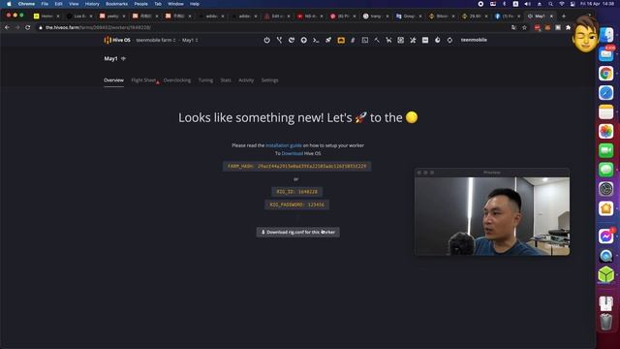Click the upgrade upload arrow circle icon
620x349 pixels.
(x=303, y=40)
